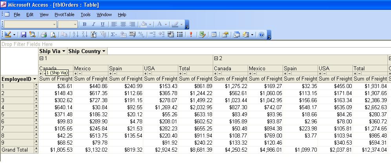
Task: Click the Collapse field toolbar icon
Action: [153, 35]
